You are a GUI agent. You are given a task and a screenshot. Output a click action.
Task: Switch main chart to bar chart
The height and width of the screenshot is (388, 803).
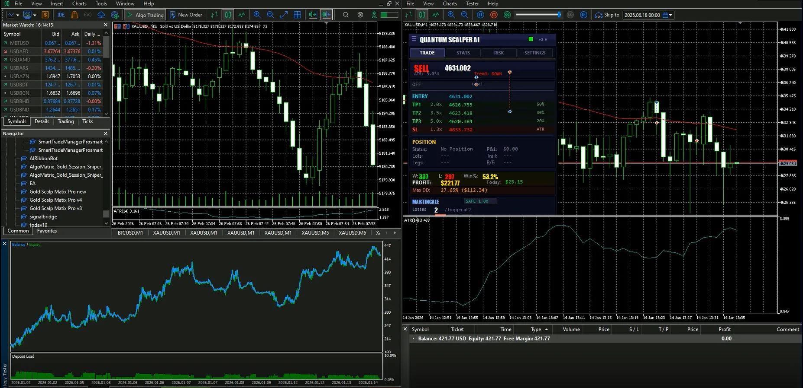[215, 15]
